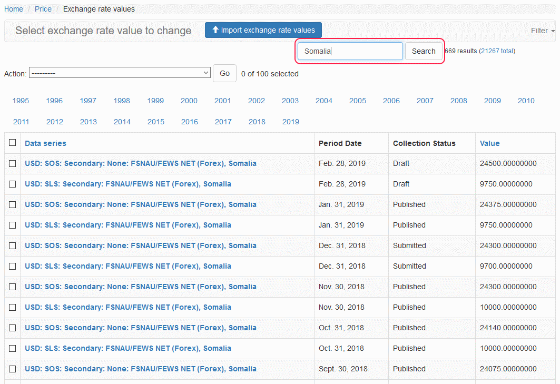Image resolution: width=560 pixels, height=384 pixels.
Task: Open the Nov. 30, 2018 SLS data series
Action: coord(127,307)
